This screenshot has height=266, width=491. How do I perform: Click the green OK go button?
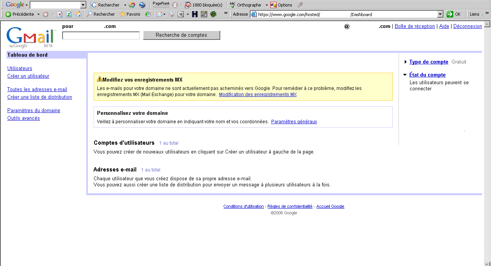[x=454, y=14]
